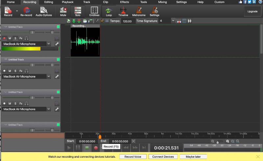Click the Re-record toolbar icon
Screen dimensions: 263x161
(x=26, y=11)
